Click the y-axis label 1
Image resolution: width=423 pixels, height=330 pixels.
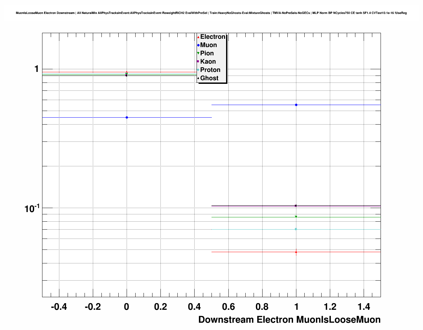36,69
